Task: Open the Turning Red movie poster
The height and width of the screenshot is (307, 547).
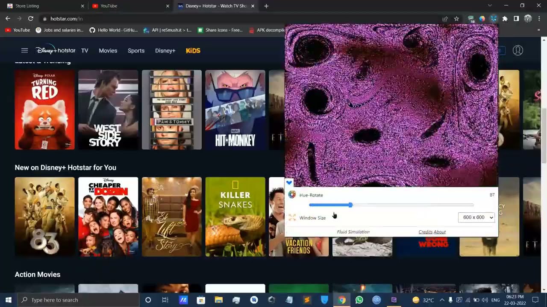Action: point(44,110)
